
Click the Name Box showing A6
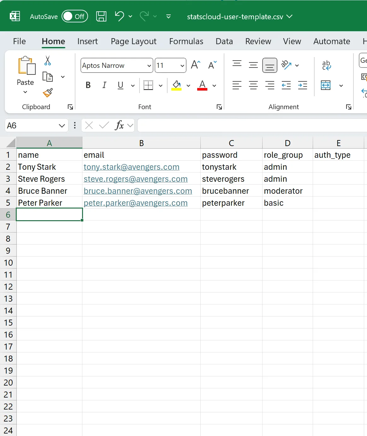31,126
